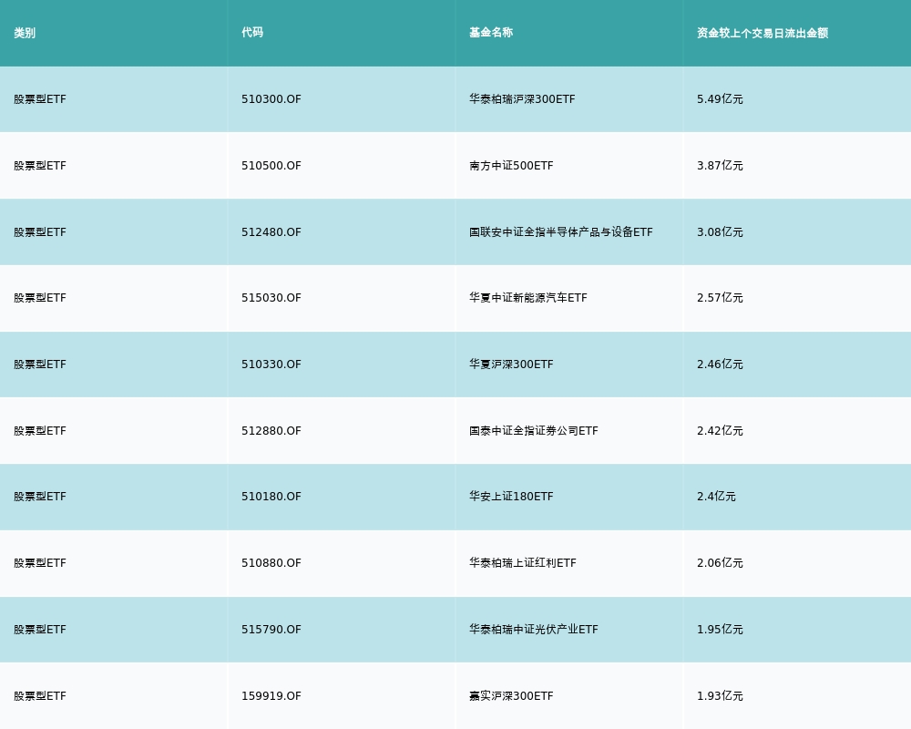Select outflow amount 2.46亿元
911x729 pixels.
click(720, 364)
